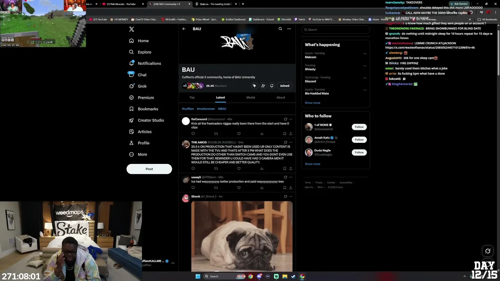
Task: Reply to itsConcord's post
Action: click(x=193, y=133)
